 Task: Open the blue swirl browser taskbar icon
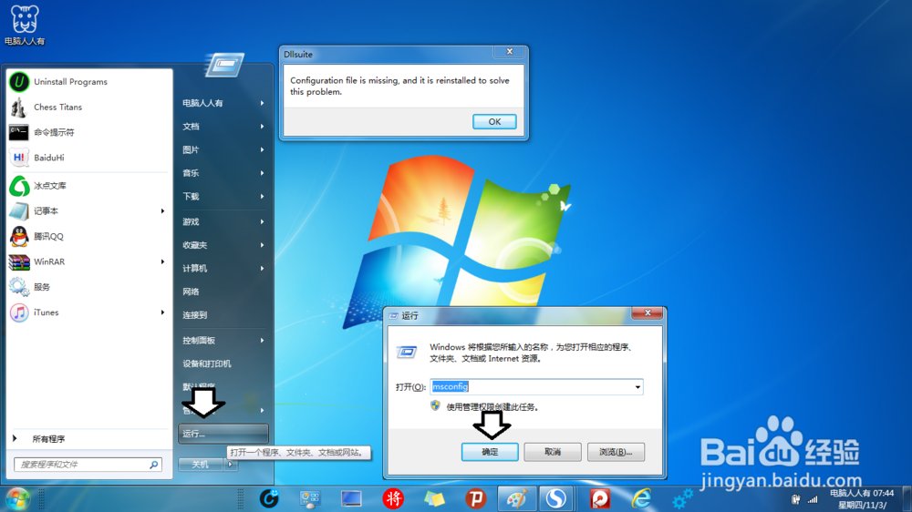pos(269,498)
